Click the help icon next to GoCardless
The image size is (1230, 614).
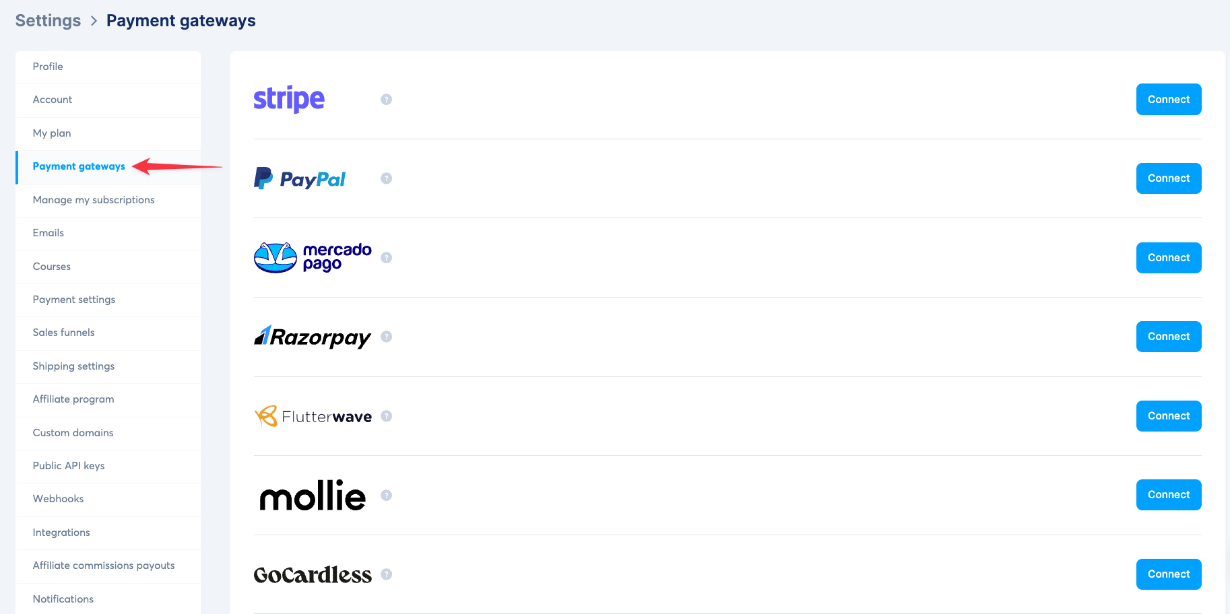[x=386, y=574]
